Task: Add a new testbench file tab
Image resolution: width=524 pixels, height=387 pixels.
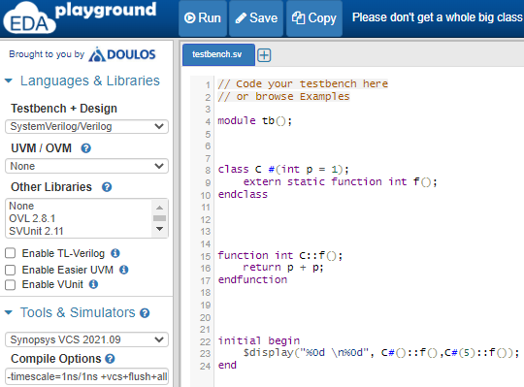Action: [x=264, y=55]
